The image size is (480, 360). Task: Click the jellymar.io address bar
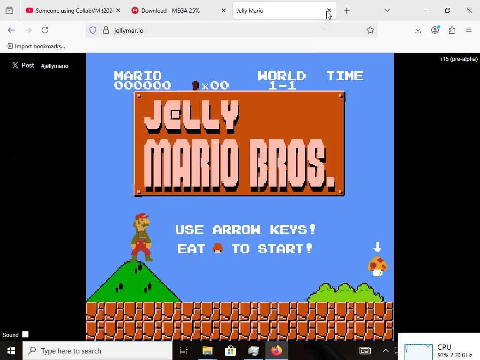(x=232, y=30)
